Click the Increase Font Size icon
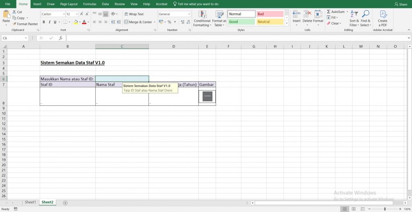The image size is (412, 212). (x=82, y=14)
